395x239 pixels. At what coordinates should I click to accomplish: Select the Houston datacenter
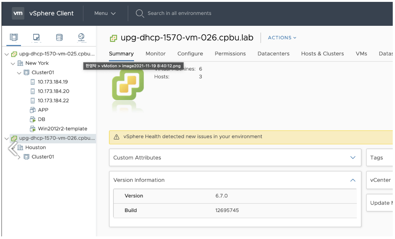pyautogui.click(x=36, y=147)
